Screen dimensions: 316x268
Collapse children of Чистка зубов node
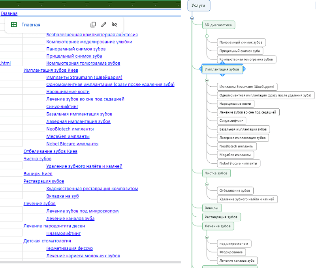coord(207,184)
